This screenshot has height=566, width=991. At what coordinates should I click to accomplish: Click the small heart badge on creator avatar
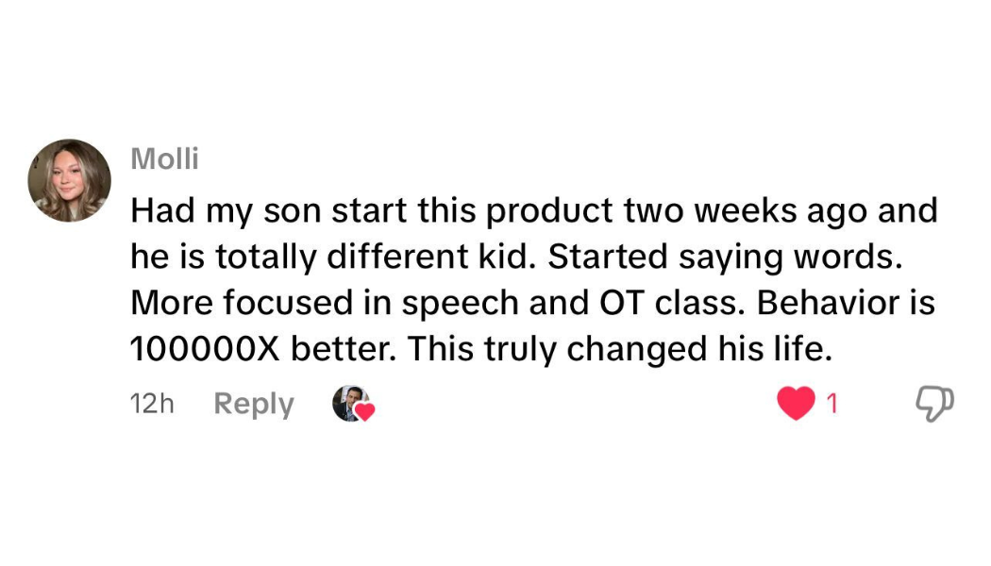[x=364, y=412]
